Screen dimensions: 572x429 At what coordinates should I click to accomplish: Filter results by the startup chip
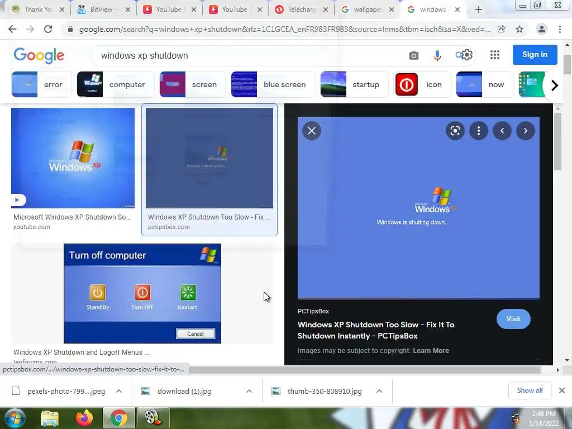354,85
